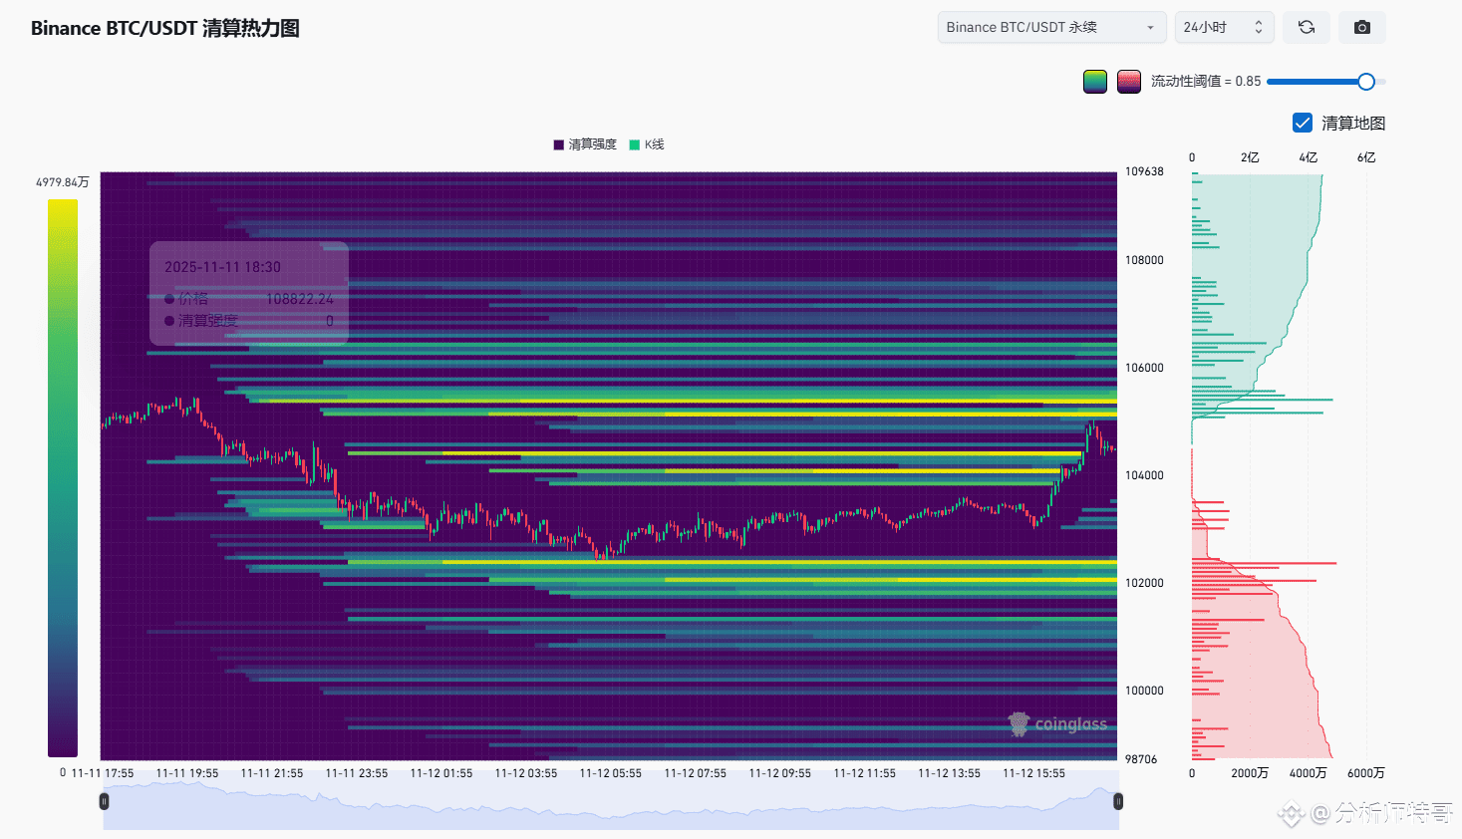Click the left handle of time range zoom bar
1462x839 pixels.
[x=104, y=801]
